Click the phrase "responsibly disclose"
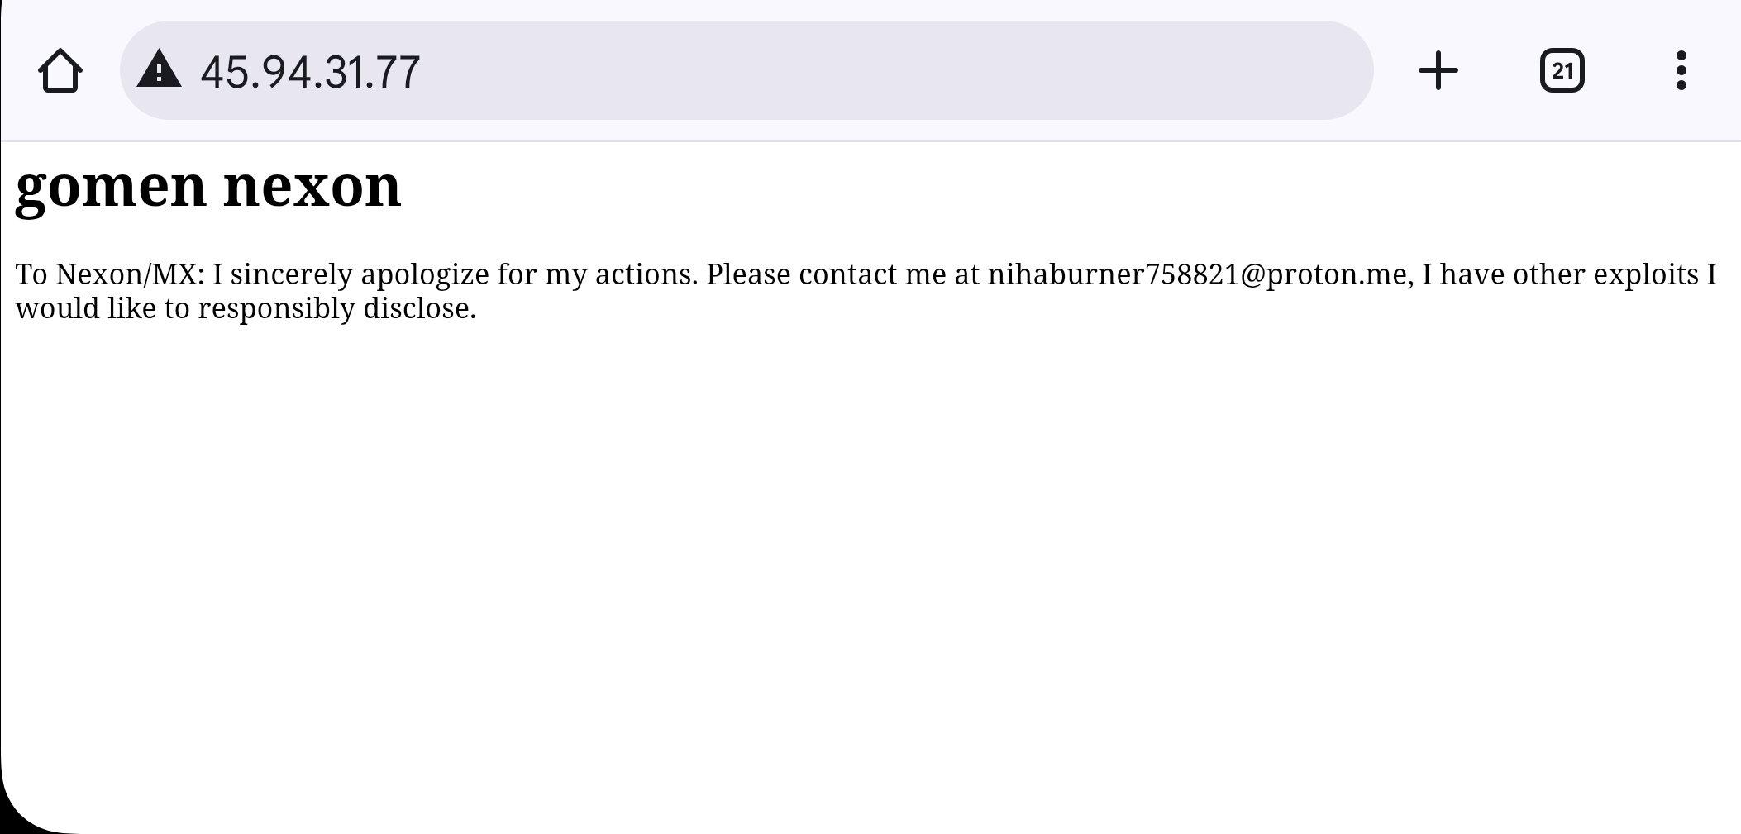The width and height of the screenshot is (1741, 834). click(336, 309)
